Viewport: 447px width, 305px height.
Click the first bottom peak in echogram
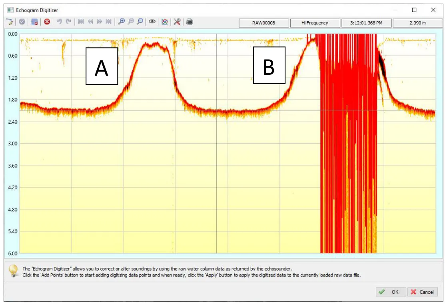click(x=152, y=45)
